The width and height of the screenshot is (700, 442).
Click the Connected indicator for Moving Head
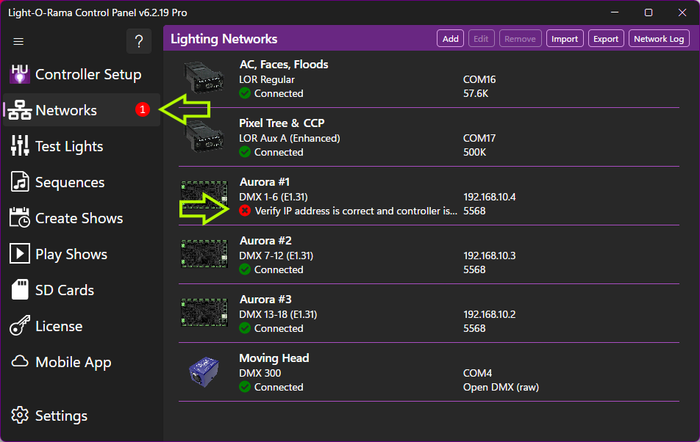(x=243, y=387)
